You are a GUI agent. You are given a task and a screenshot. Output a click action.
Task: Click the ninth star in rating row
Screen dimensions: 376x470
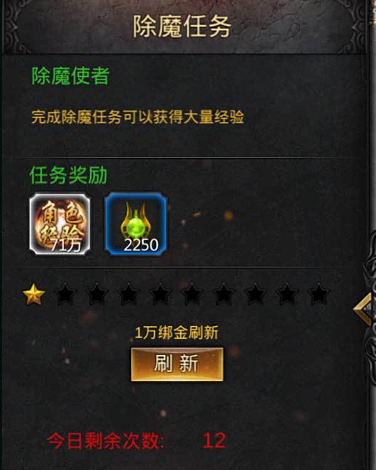[286, 295]
